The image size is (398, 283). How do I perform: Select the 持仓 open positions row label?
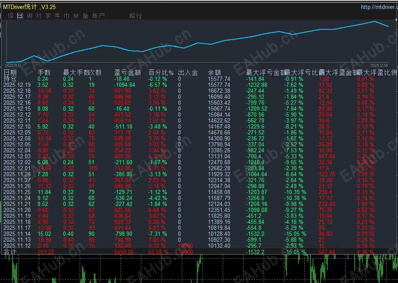[10, 79]
